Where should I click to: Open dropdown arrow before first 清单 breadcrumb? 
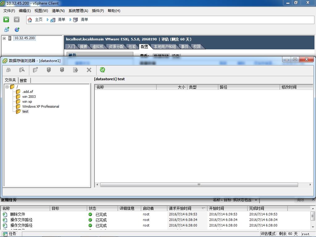48,19
